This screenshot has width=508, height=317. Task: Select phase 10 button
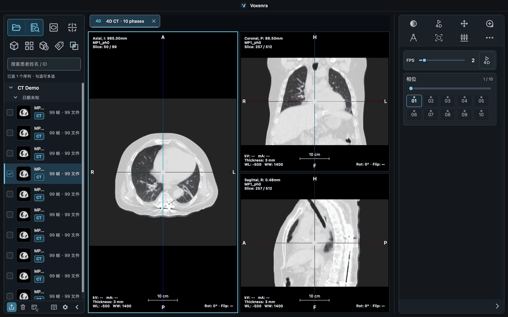pos(481,114)
